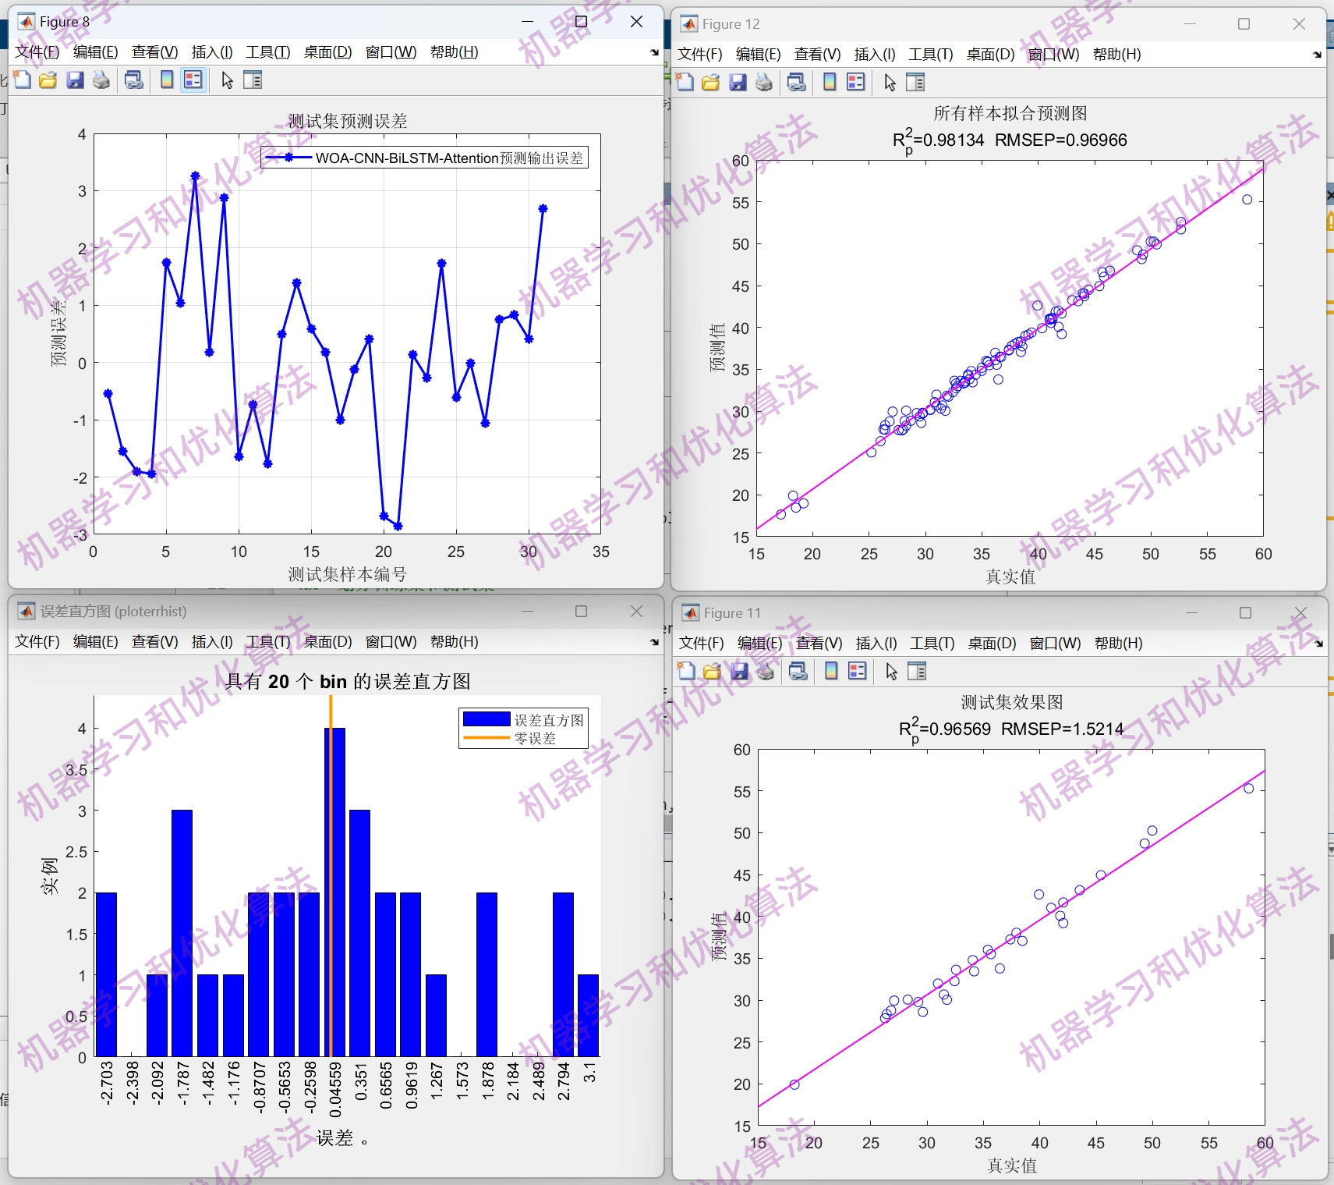Open 文件(F) menu in Figure 8

point(37,52)
